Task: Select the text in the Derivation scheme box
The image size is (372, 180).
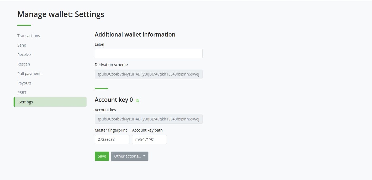Action: coord(148,74)
